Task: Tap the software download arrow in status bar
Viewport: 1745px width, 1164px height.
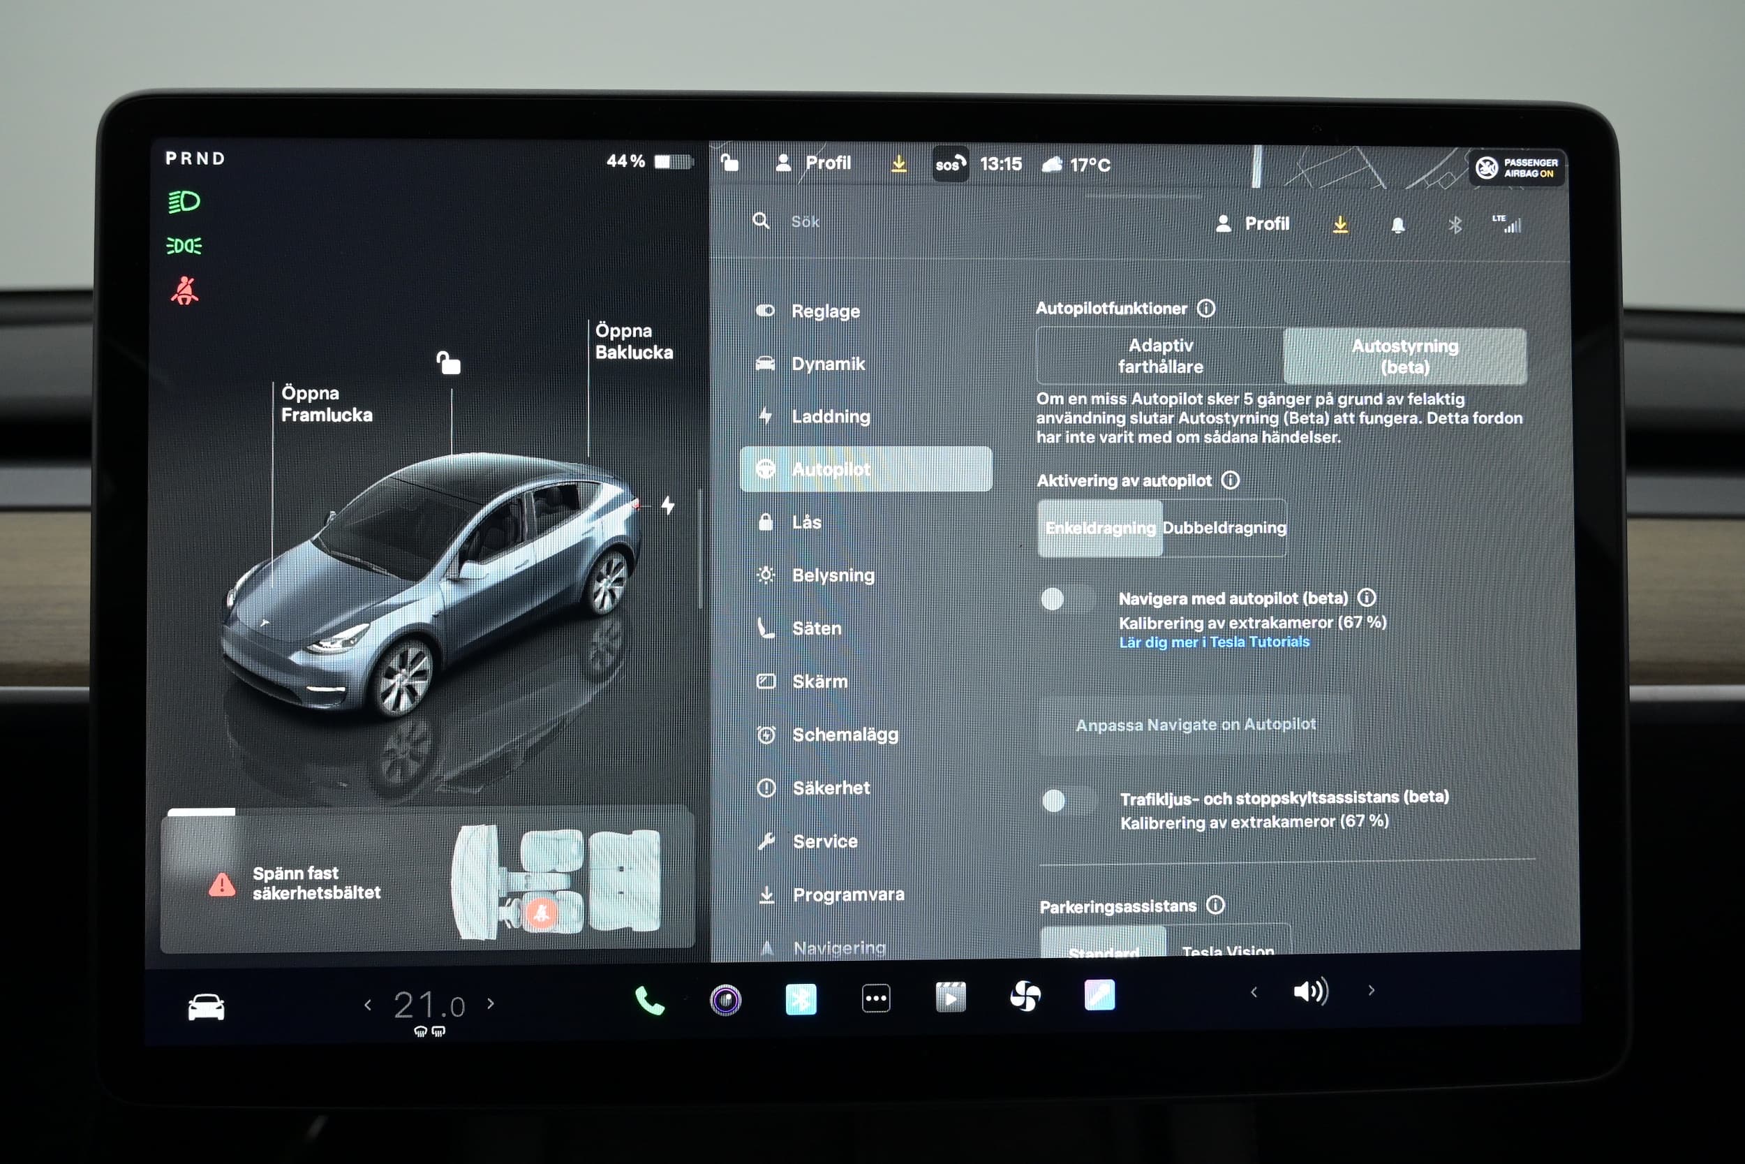Action: pos(898,163)
